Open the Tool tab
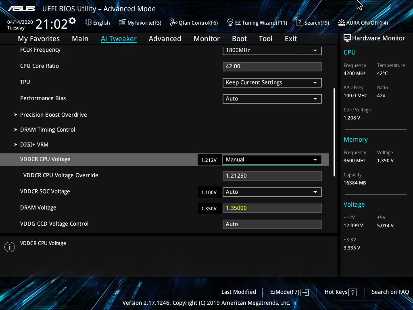Image resolution: width=413 pixels, height=310 pixels. point(265,39)
